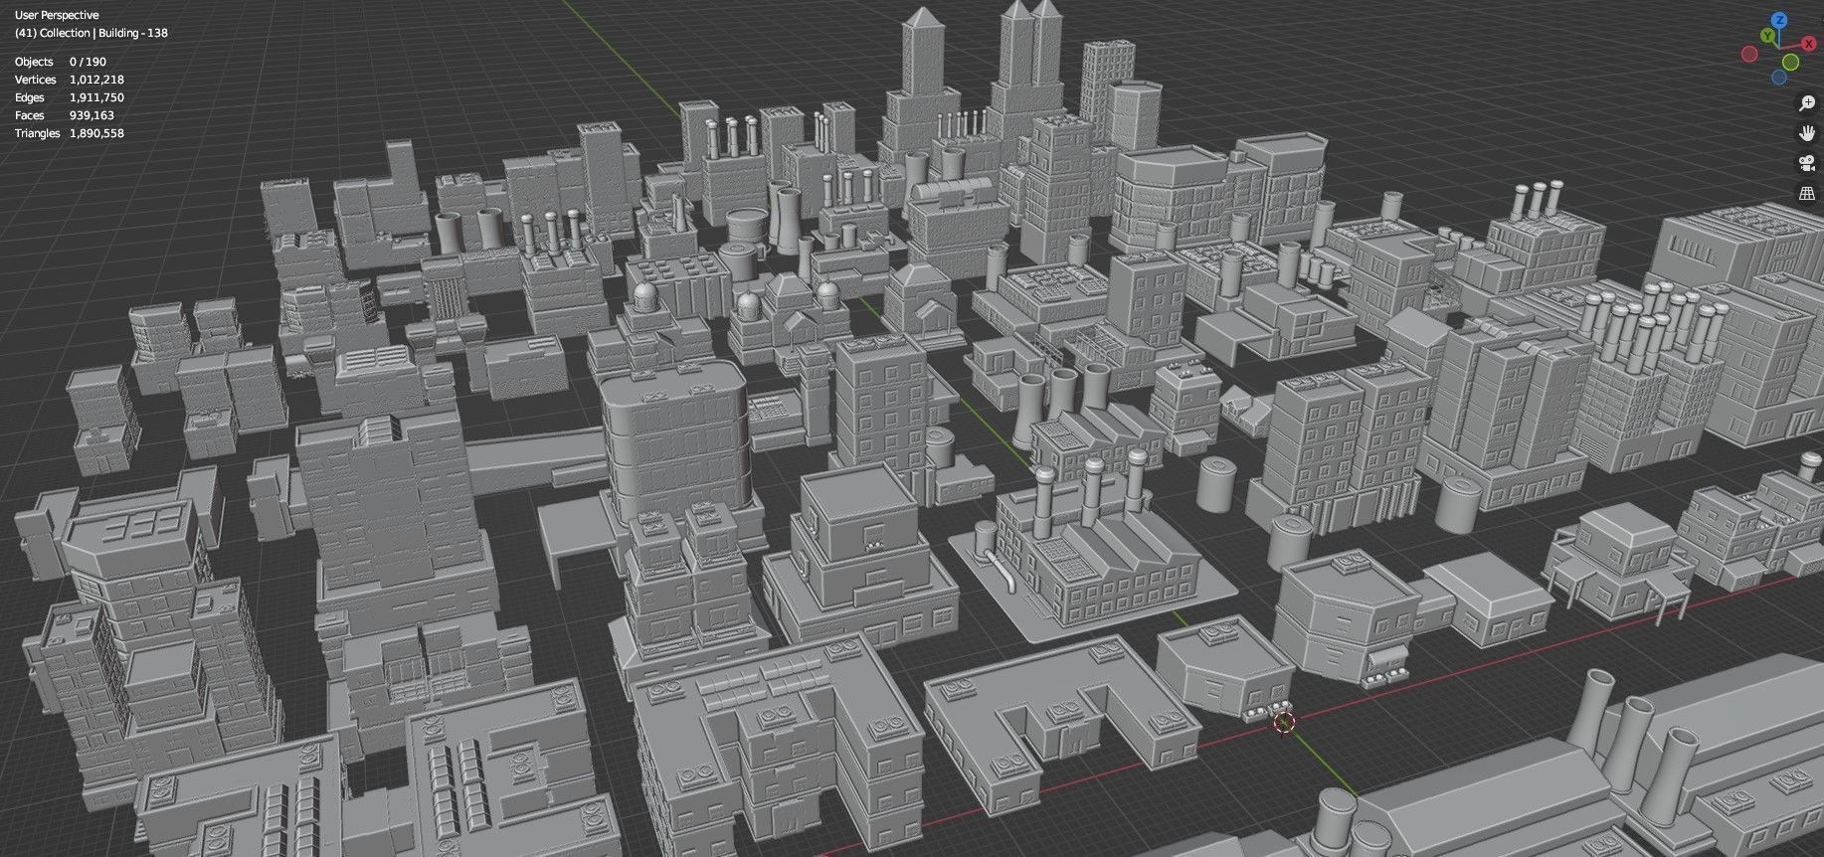This screenshot has height=857, width=1824.
Task: Click the Objects '0 / 190' statistic
Action: coord(88,62)
